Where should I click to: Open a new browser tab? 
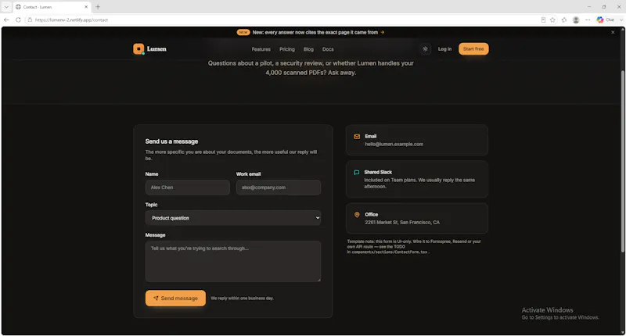point(98,7)
